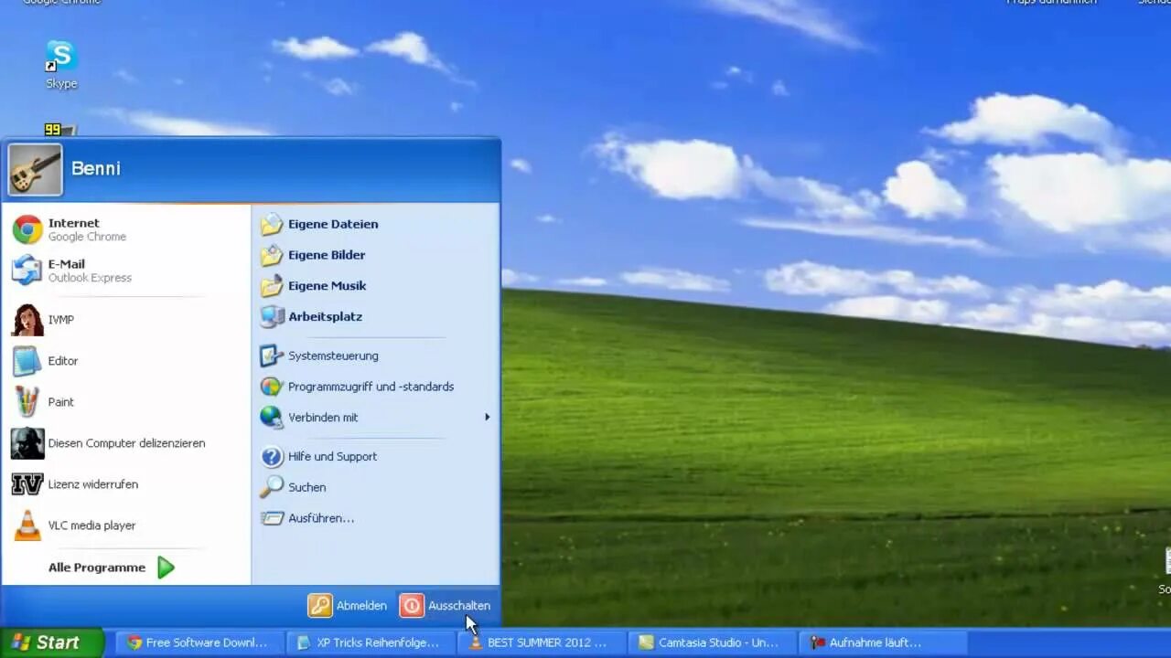Click the Benni username text
Image resolution: width=1171 pixels, height=658 pixels.
(x=96, y=168)
